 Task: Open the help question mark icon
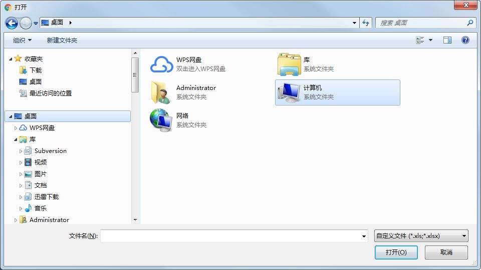pyautogui.click(x=465, y=40)
